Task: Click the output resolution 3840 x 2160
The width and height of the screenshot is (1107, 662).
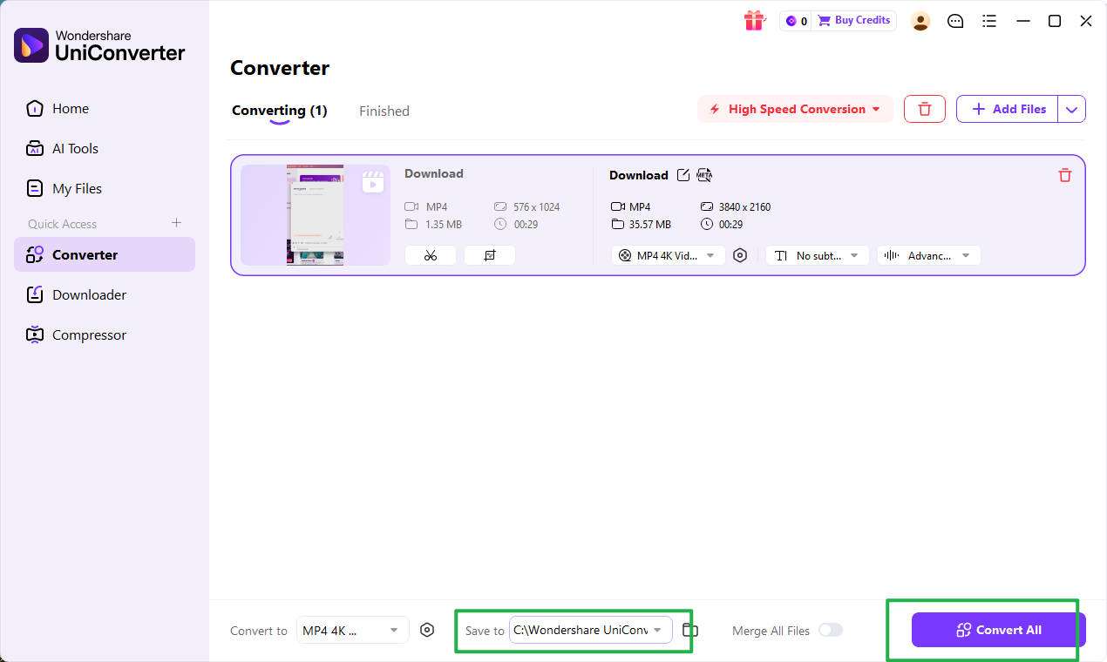Action: pyautogui.click(x=744, y=206)
